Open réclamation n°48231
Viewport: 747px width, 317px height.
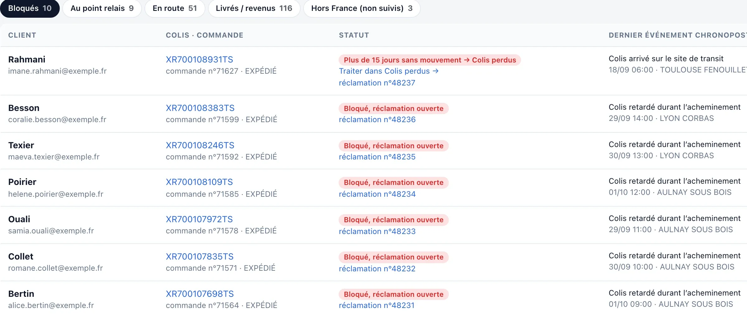pos(377,306)
